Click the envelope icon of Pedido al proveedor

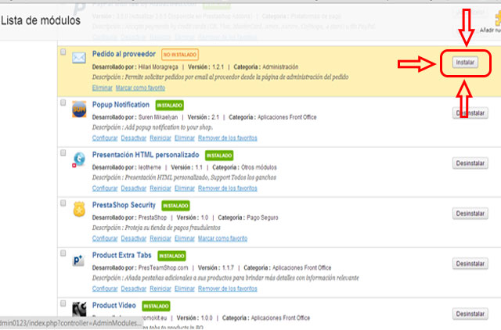pos(79,58)
